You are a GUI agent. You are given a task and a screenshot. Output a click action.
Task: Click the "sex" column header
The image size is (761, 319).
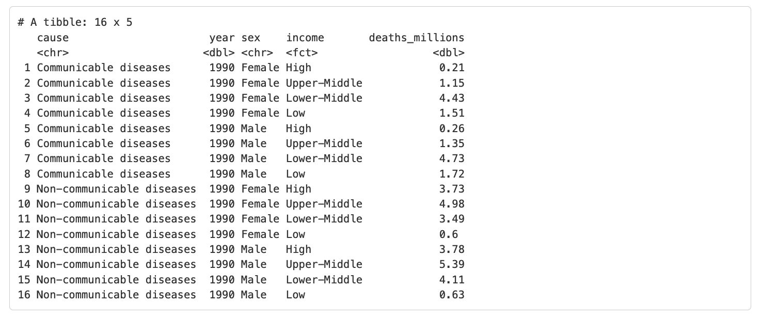click(x=250, y=38)
